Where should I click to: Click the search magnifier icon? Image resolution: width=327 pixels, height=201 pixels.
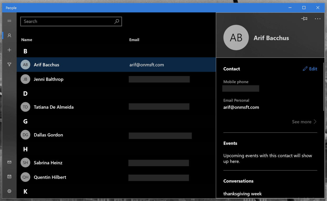(117, 21)
